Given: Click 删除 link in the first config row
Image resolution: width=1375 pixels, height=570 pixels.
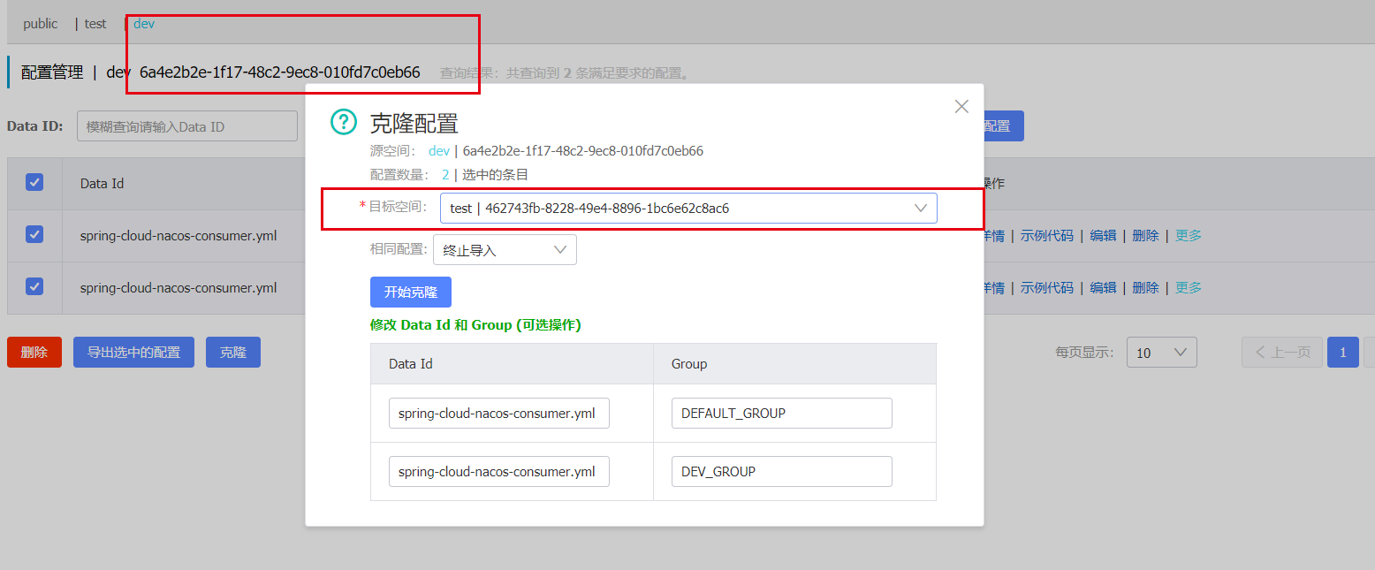Looking at the screenshot, I should 1145,236.
